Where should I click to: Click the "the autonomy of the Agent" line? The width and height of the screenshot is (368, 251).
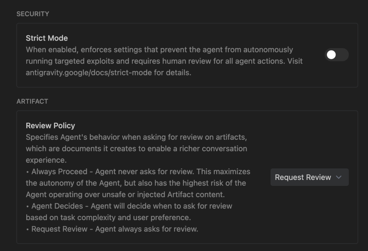click(x=136, y=183)
